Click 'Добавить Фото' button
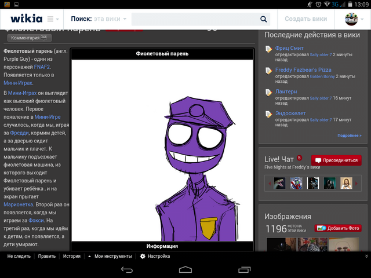371x278 pixels. 338,228
